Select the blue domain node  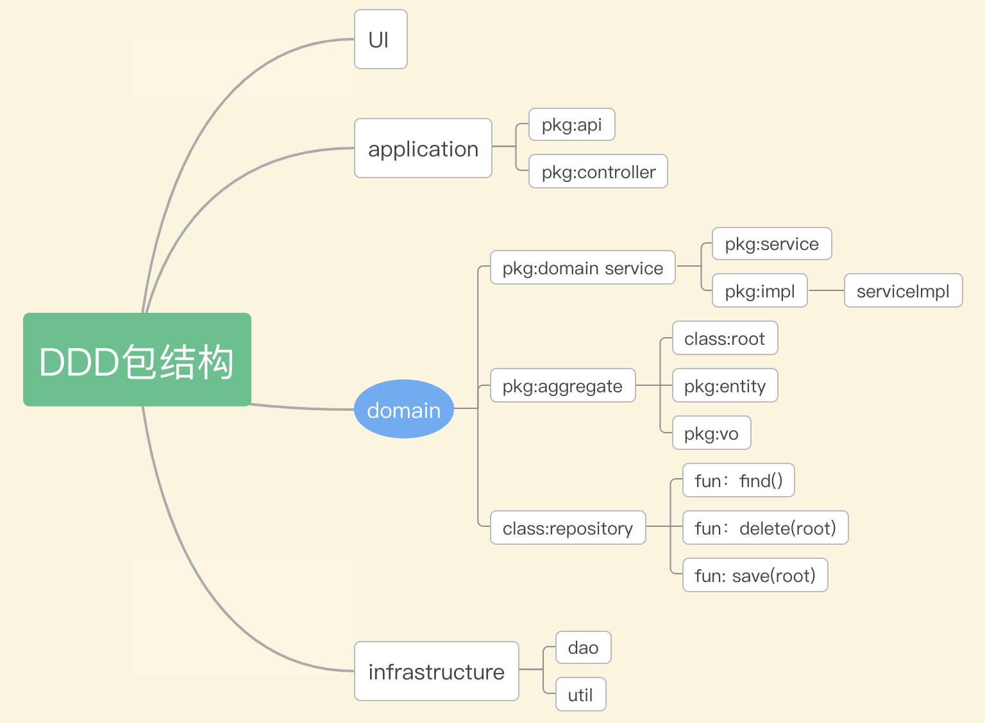tap(404, 409)
